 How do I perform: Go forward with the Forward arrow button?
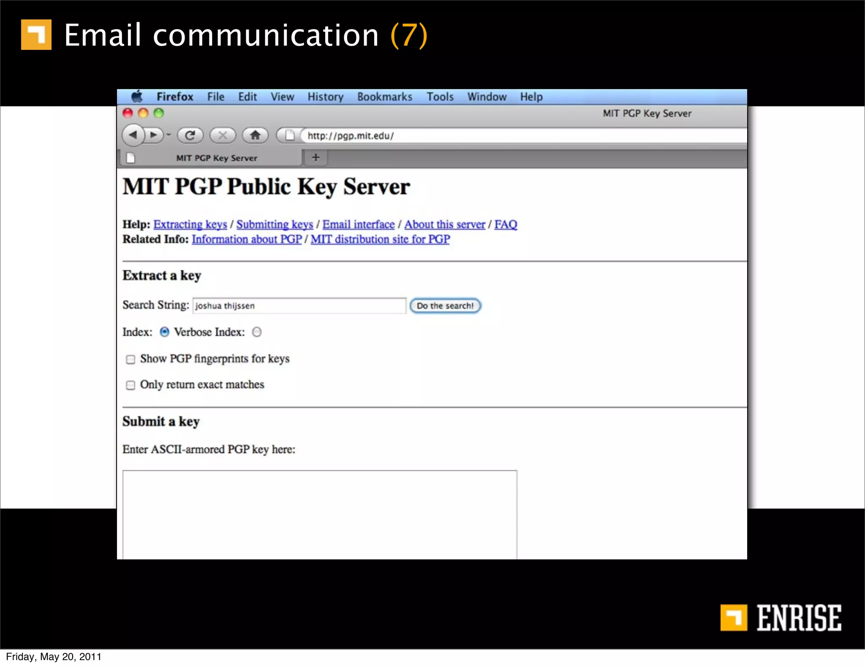[154, 135]
